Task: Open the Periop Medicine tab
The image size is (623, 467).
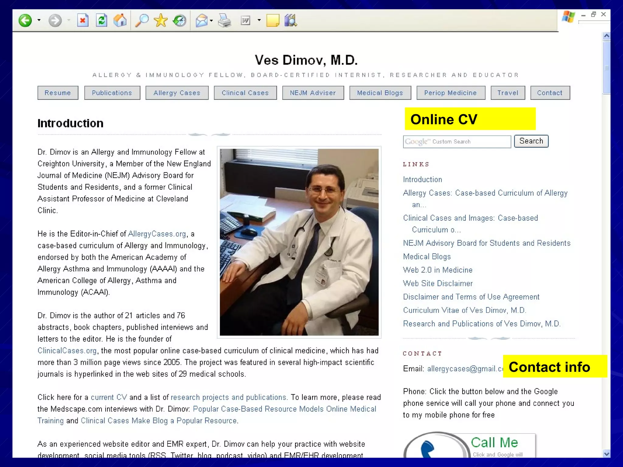Action: (451, 93)
